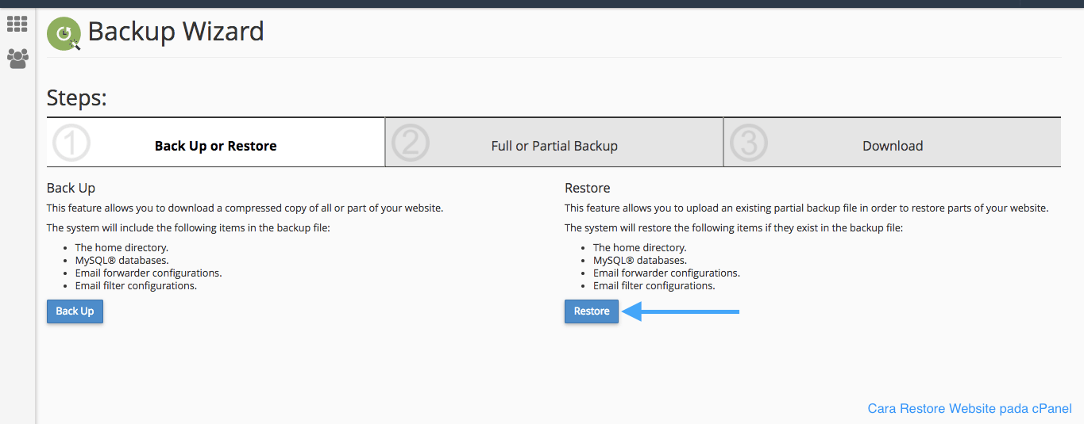Click 'Email forwarder configurations.' under Restore
Screen dimensions: 1084x424
(x=666, y=273)
